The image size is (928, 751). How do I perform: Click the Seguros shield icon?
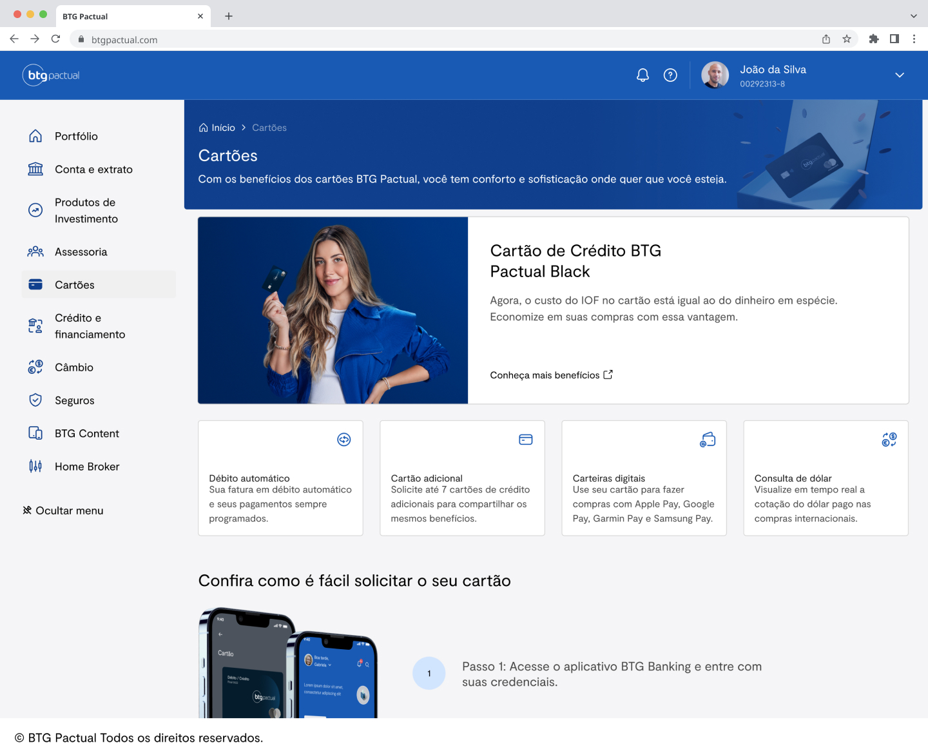(35, 400)
